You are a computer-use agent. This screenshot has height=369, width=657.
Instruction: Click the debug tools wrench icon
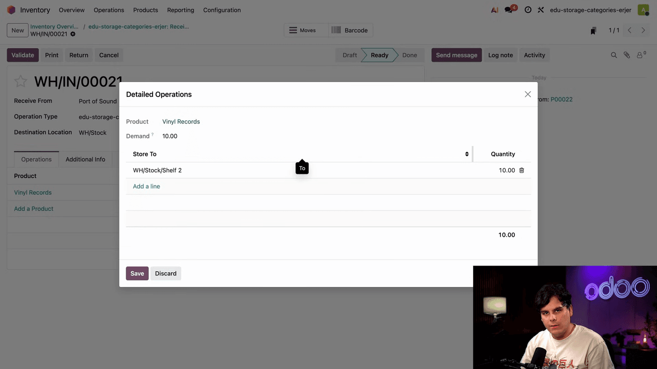pyautogui.click(x=540, y=10)
